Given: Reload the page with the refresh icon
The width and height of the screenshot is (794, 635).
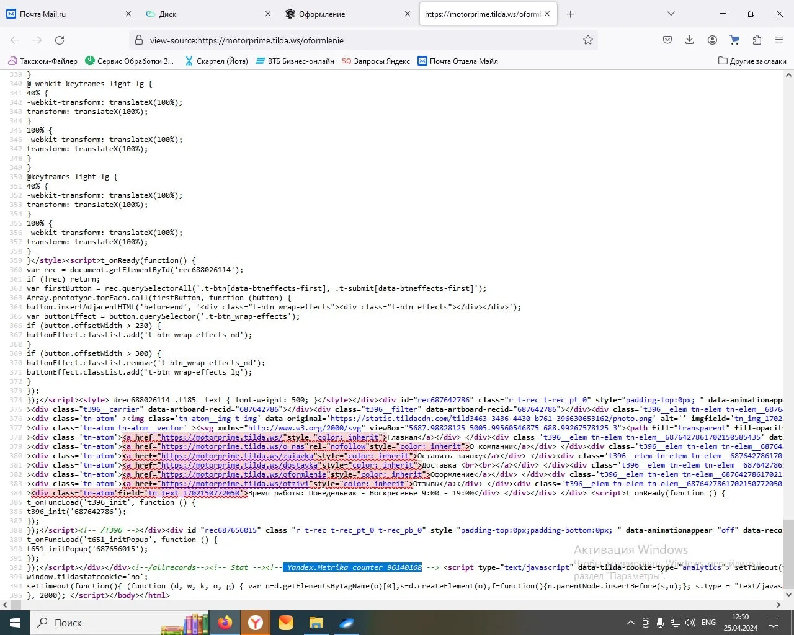Looking at the screenshot, I should coord(60,40).
